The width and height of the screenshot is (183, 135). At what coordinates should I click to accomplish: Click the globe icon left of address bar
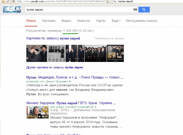[x=13, y=1]
